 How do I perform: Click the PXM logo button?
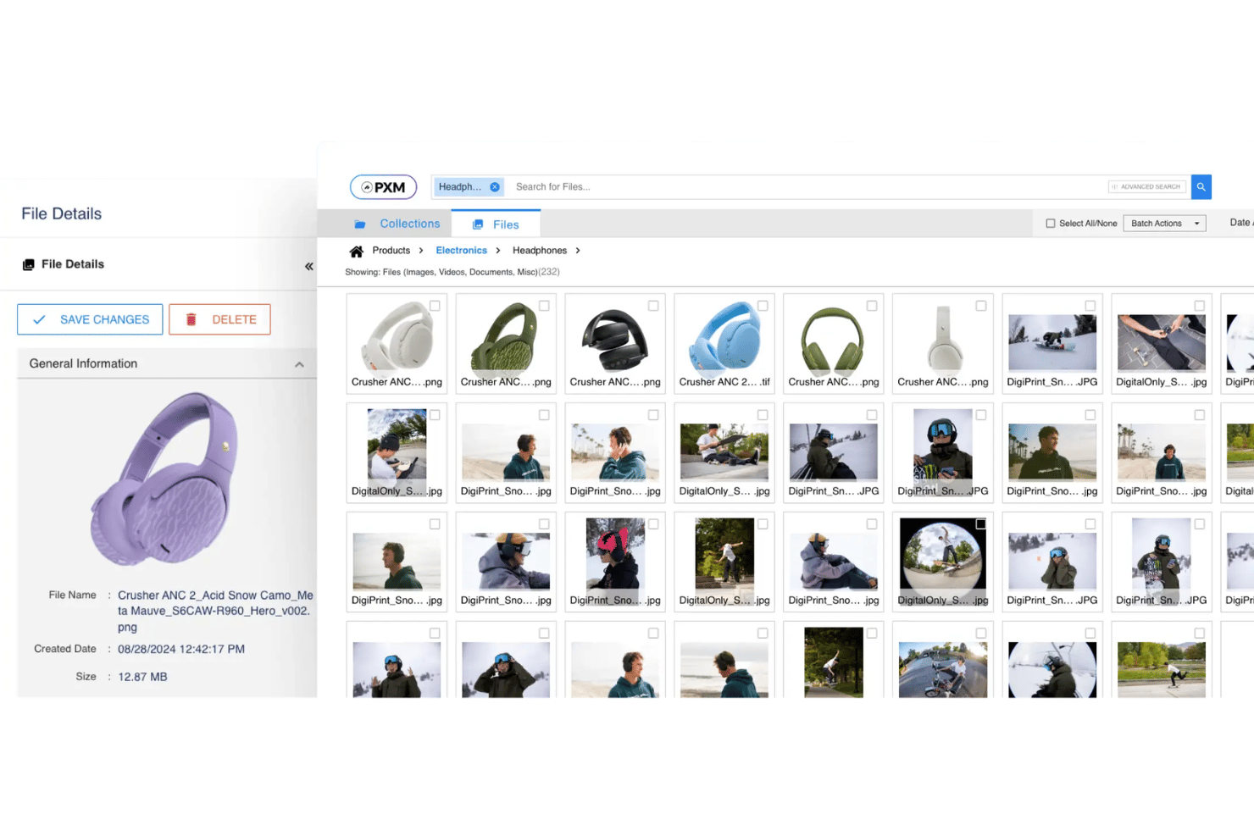tap(383, 187)
